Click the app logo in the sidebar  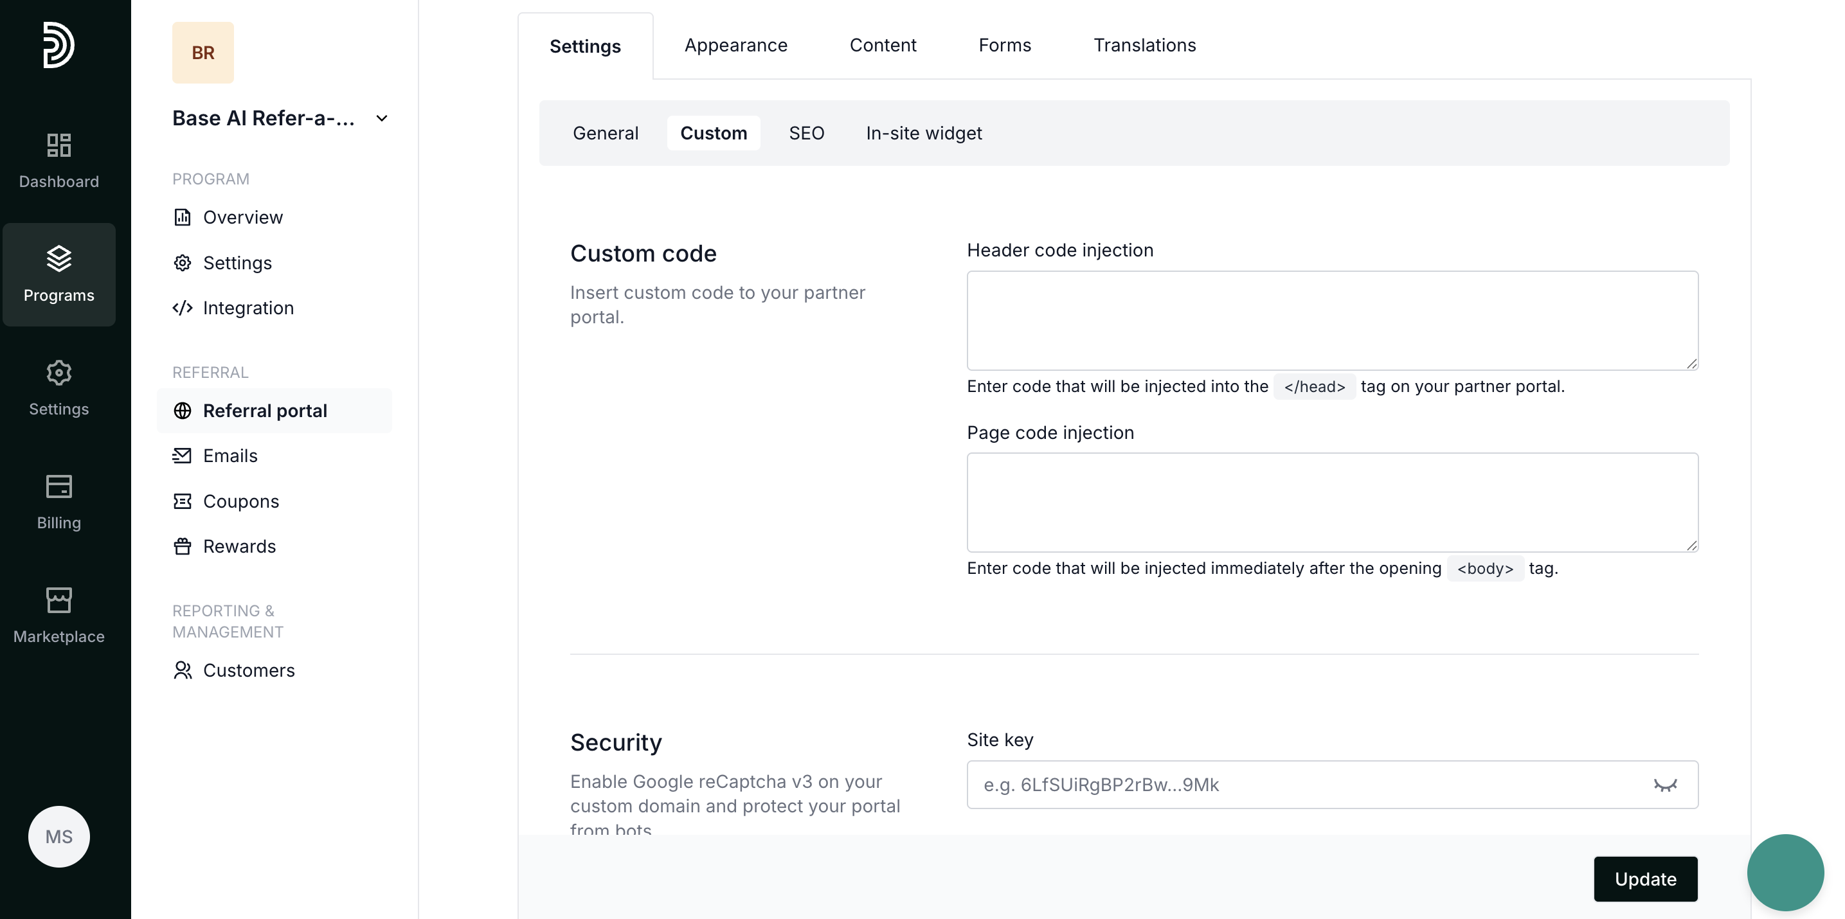[58, 45]
